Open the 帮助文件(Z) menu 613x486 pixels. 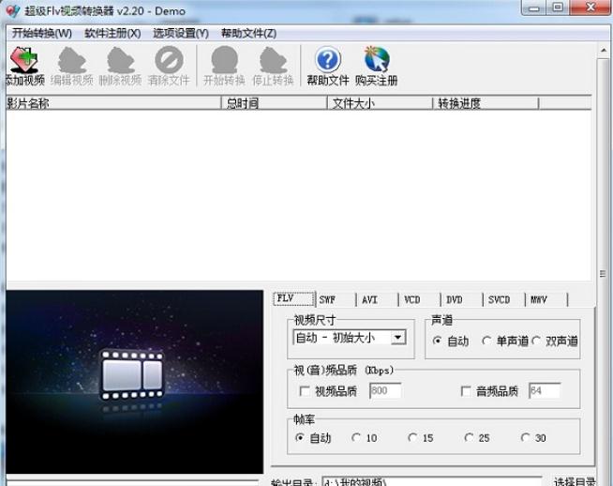tap(249, 33)
